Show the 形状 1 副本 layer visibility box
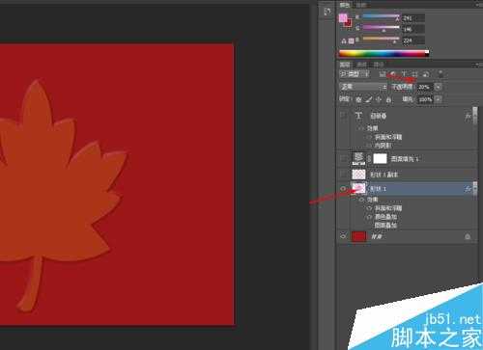Screen dimensions: 483x350 344,175
